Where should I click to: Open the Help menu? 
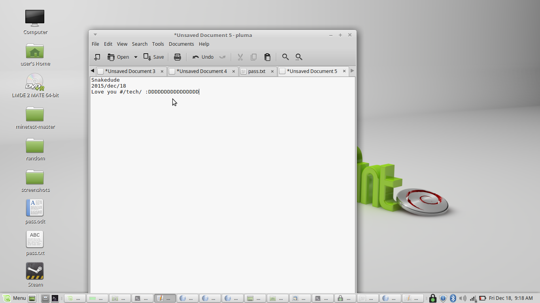204,44
